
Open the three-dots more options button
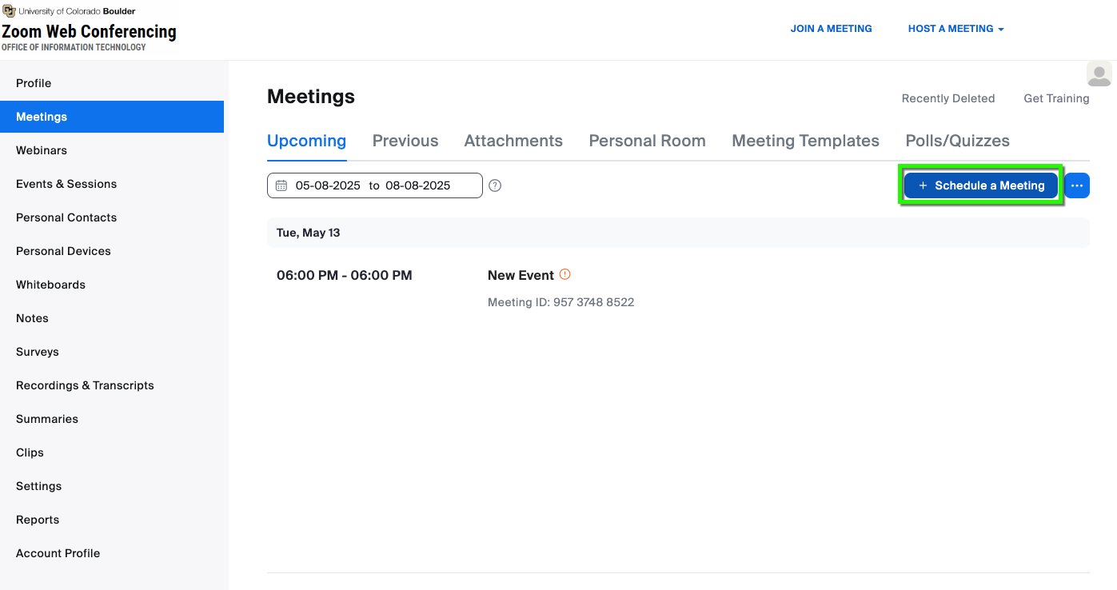click(x=1077, y=185)
